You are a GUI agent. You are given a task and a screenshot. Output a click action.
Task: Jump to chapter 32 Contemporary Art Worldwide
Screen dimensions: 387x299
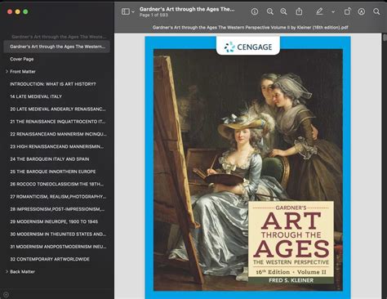pyautogui.click(x=50, y=259)
